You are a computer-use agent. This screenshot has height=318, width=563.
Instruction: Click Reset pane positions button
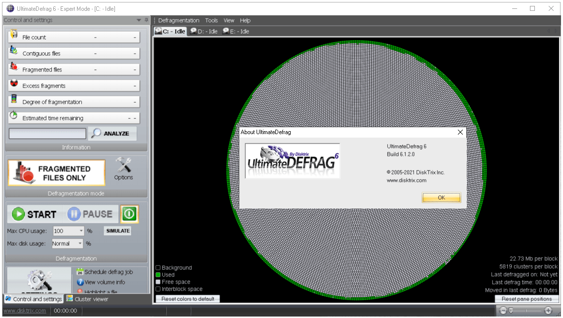[x=527, y=299]
